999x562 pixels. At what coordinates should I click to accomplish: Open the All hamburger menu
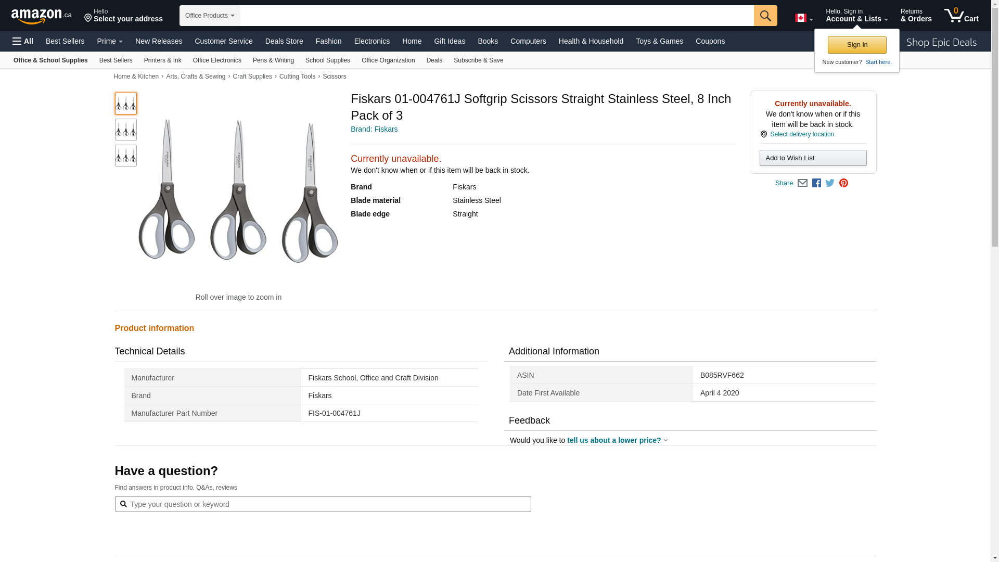pos(23,41)
